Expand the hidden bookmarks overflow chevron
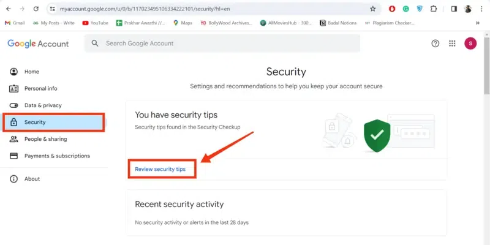Screen dimensions: 490x245 point(477,23)
